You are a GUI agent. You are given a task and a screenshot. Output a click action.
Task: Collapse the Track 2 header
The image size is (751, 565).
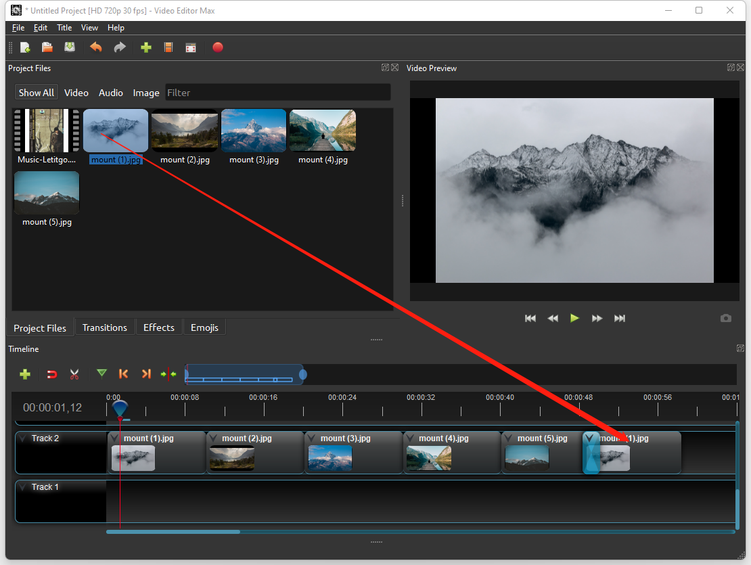[24, 438]
